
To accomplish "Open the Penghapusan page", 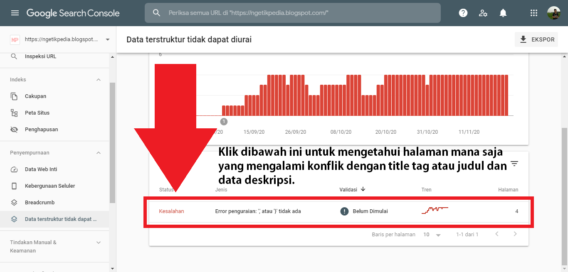I will pos(54,130).
